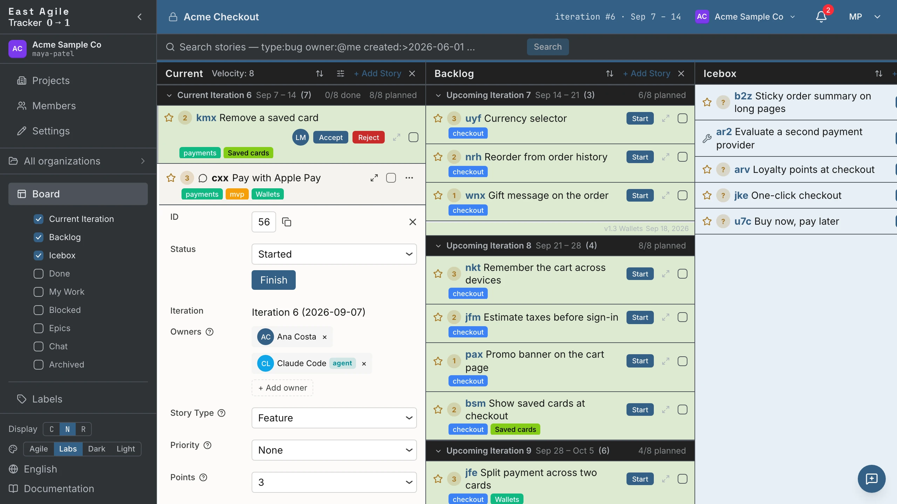
Task: Remove Claude Code as owner
Action: click(x=364, y=364)
